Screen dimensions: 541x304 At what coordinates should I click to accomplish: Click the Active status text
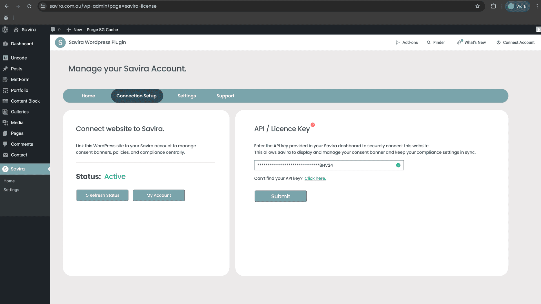(x=115, y=176)
